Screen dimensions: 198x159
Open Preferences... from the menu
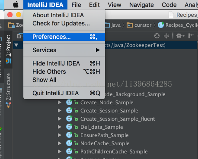(x=64, y=37)
